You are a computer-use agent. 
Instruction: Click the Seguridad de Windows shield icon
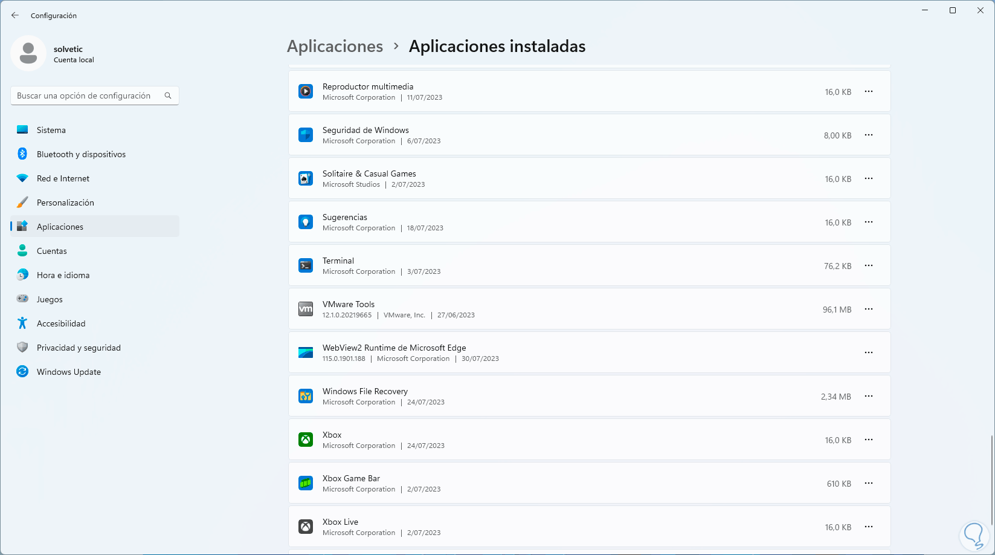click(306, 135)
